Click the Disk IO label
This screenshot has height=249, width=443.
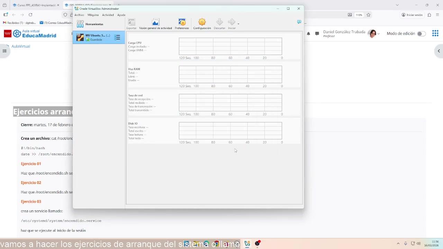pos(133,123)
